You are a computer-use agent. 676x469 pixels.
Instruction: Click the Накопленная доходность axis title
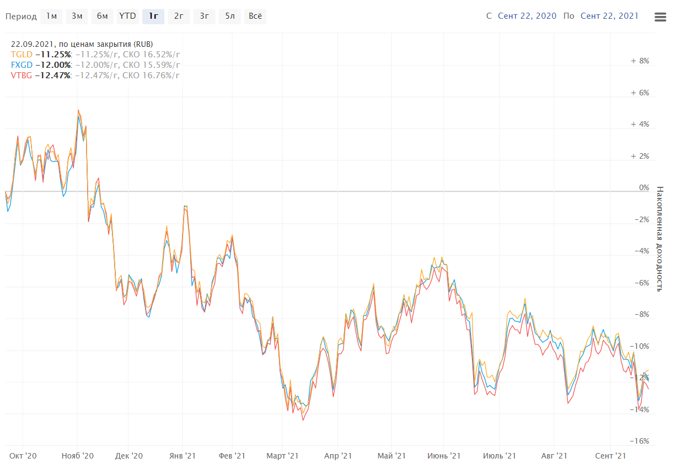tap(660, 238)
